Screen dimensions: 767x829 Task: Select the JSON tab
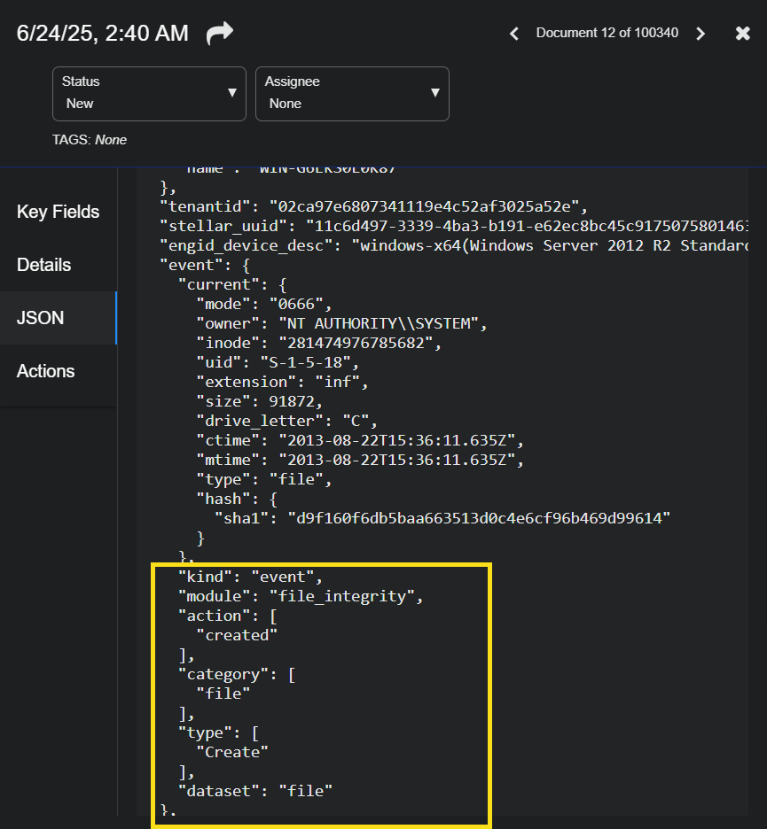click(x=41, y=318)
